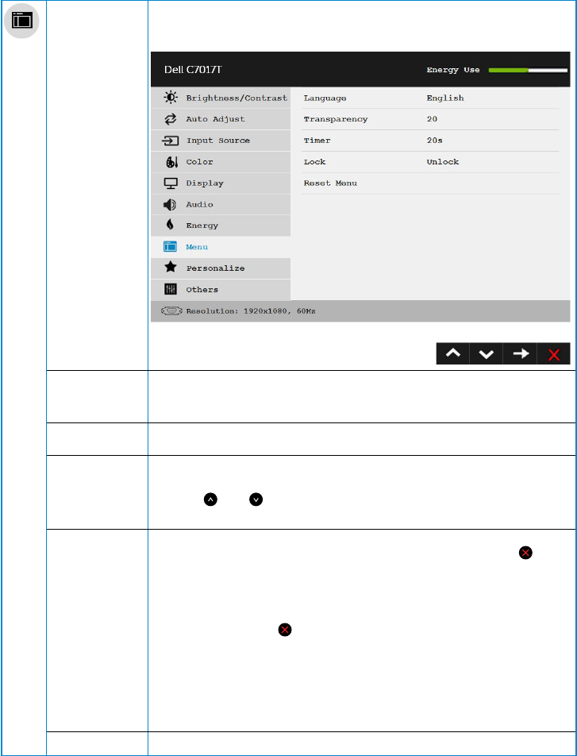Click the 'English' language value
577x756 pixels.
445,98
